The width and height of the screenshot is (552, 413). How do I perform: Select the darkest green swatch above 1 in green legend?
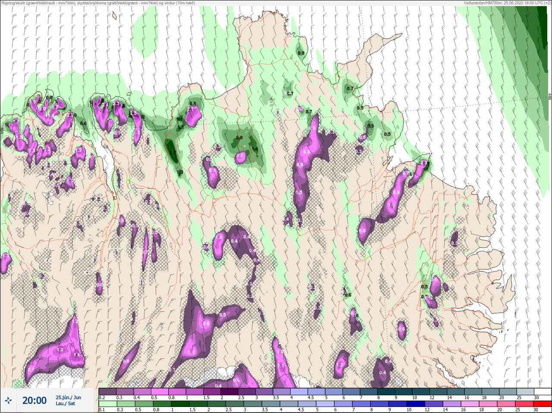[180, 404]
